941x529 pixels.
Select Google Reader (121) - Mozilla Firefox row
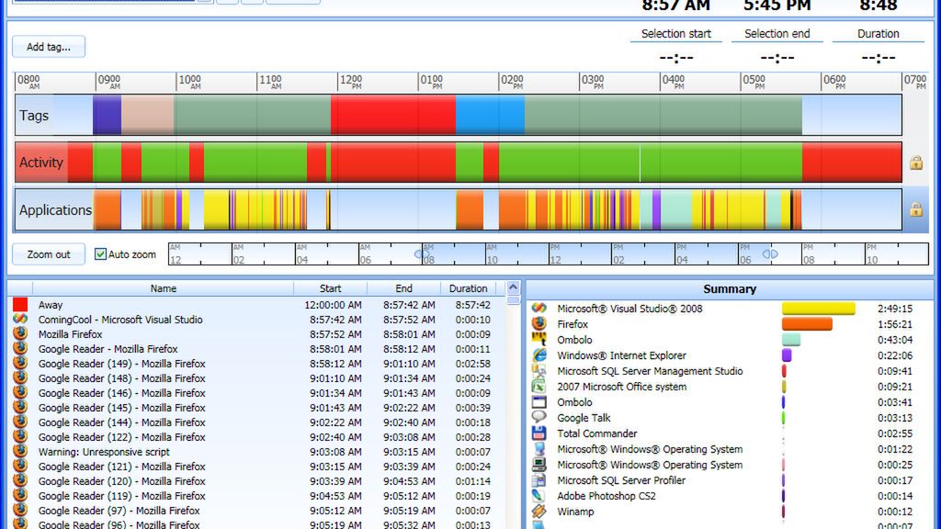click(256, 467)
